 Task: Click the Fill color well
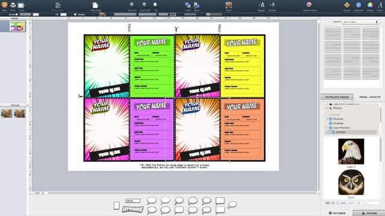63,14
